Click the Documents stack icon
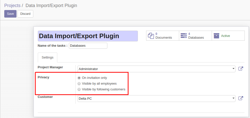 (151, 36)
